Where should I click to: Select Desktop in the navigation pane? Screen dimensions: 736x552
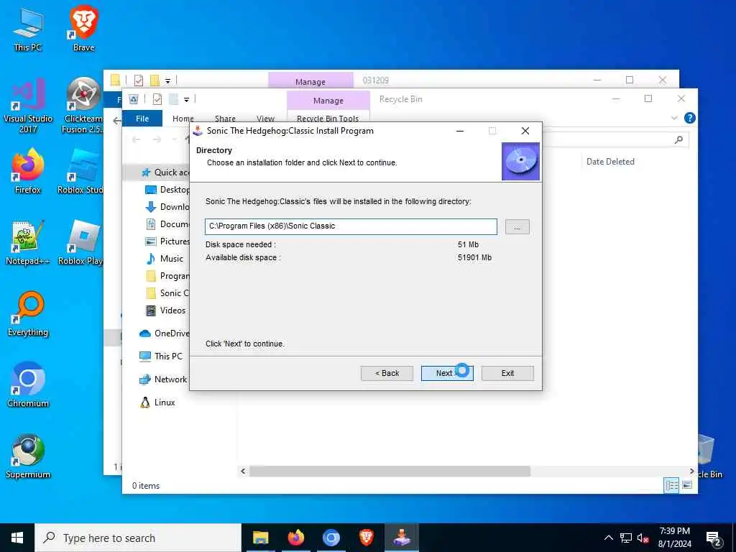[167, 190]
